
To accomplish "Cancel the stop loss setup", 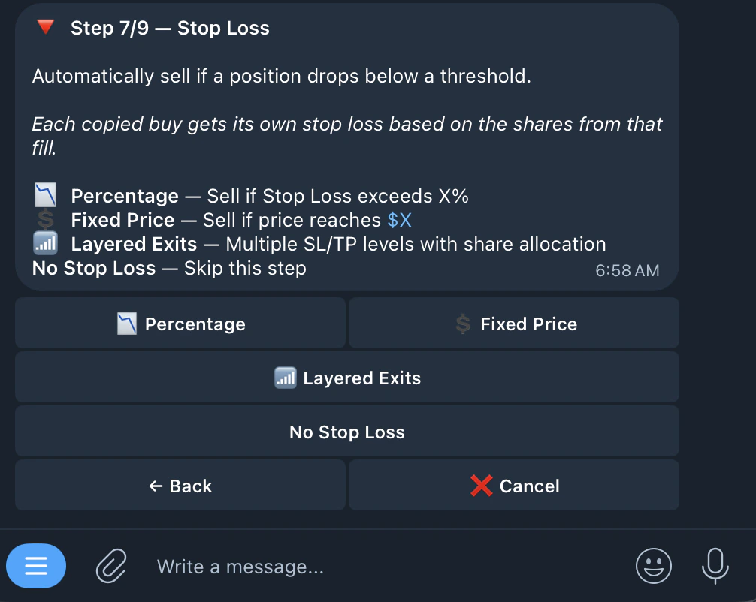I will tap(513, 486).
